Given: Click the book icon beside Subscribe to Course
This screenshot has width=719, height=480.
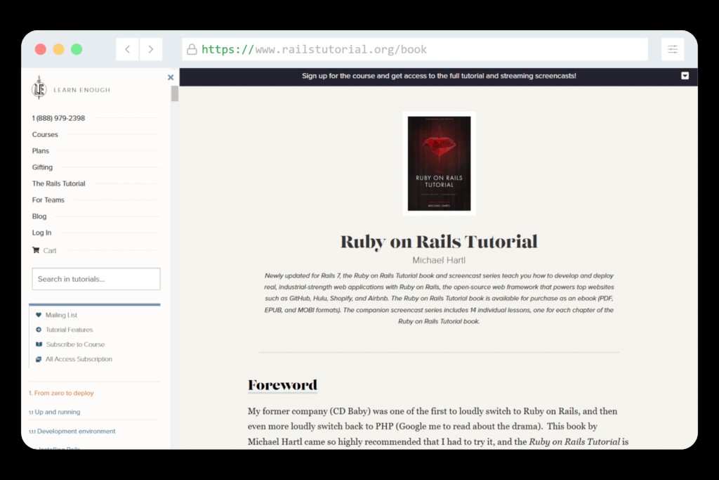Looking at the screenshot, I should coord(39,344).
